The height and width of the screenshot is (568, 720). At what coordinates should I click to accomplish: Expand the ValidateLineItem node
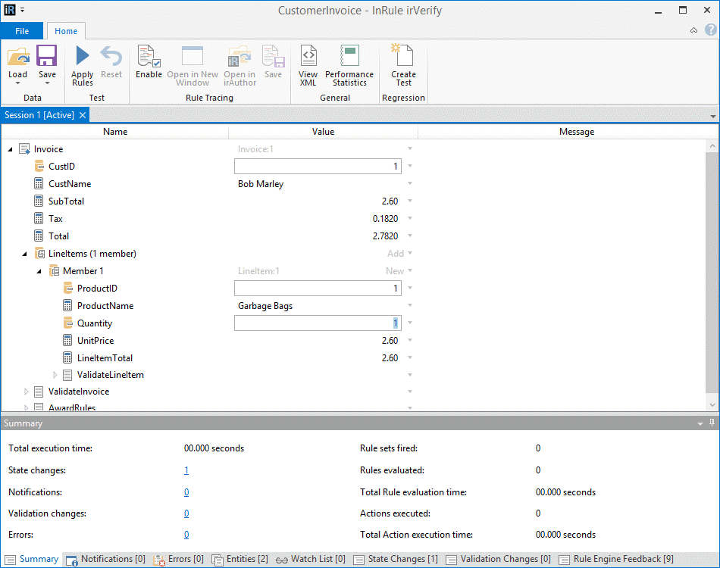(55, 375)
